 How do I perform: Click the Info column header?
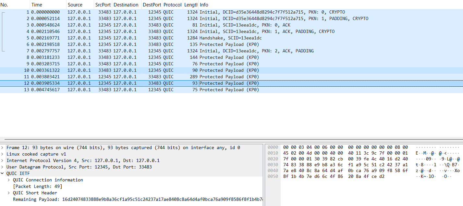331,5
